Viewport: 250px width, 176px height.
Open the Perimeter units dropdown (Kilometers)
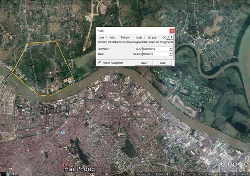click(x=157, y=49)
